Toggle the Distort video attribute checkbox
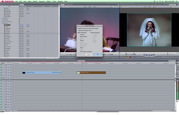This screenshot has width=179, height=115. [x=79, y=40]
